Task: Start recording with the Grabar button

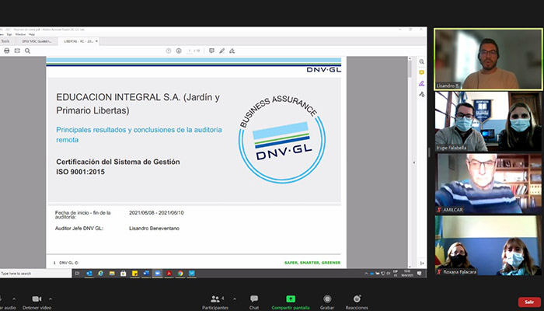Action: 327,302
